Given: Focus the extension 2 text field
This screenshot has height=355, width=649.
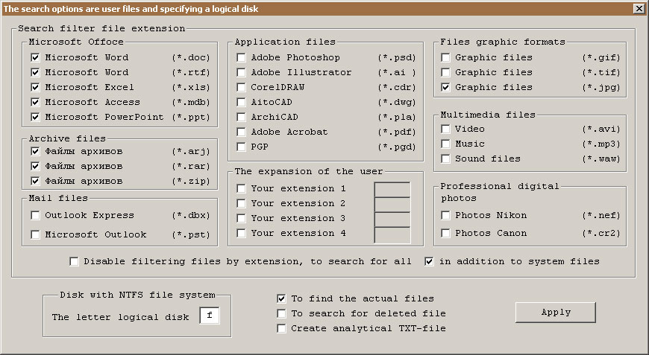Looking at the screenshot, I should (x=392, y=205).
